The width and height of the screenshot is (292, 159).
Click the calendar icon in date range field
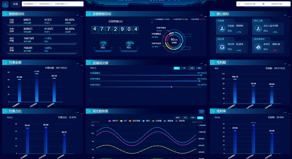tap(239, 4)
